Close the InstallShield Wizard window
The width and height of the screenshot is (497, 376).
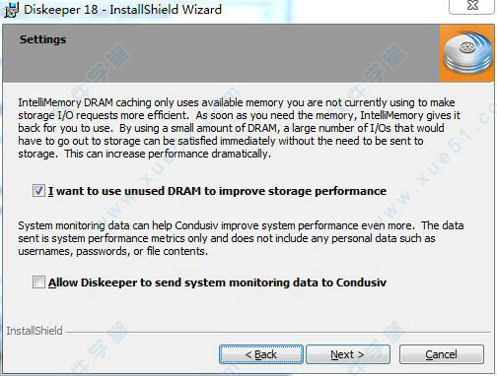pyautogui.click(x=472, y=6)
